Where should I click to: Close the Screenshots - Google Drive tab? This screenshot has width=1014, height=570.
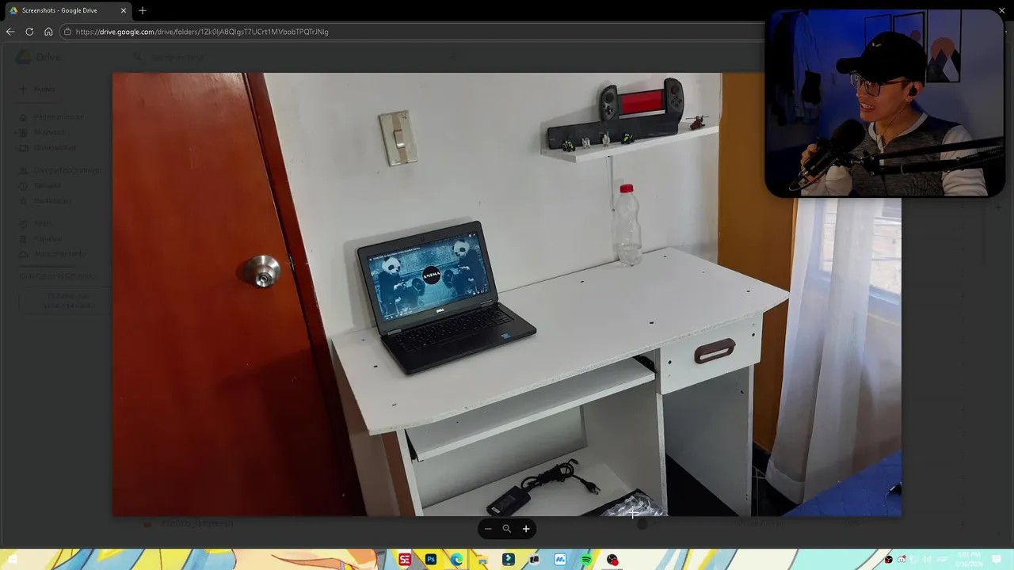pyautogui.click(x=124, y=10)
